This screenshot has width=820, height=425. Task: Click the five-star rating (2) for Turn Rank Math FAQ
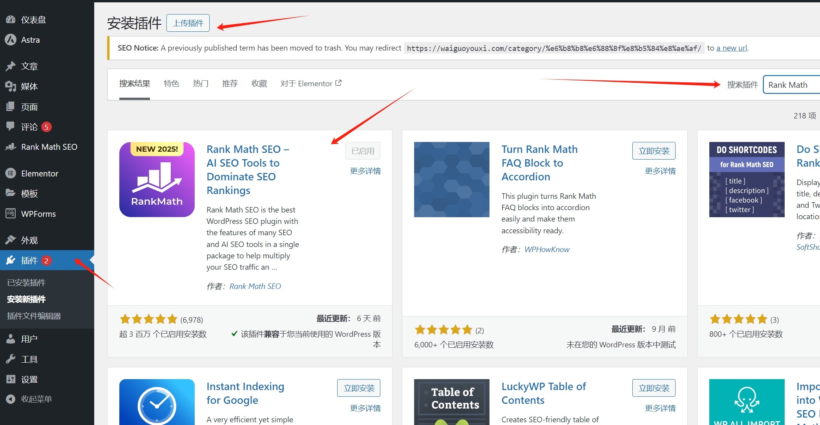(449, 330)
